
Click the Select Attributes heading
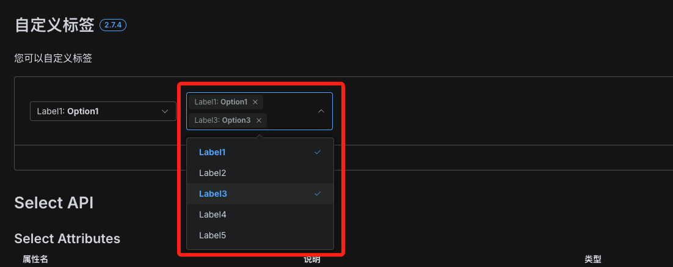click(67, 238)
